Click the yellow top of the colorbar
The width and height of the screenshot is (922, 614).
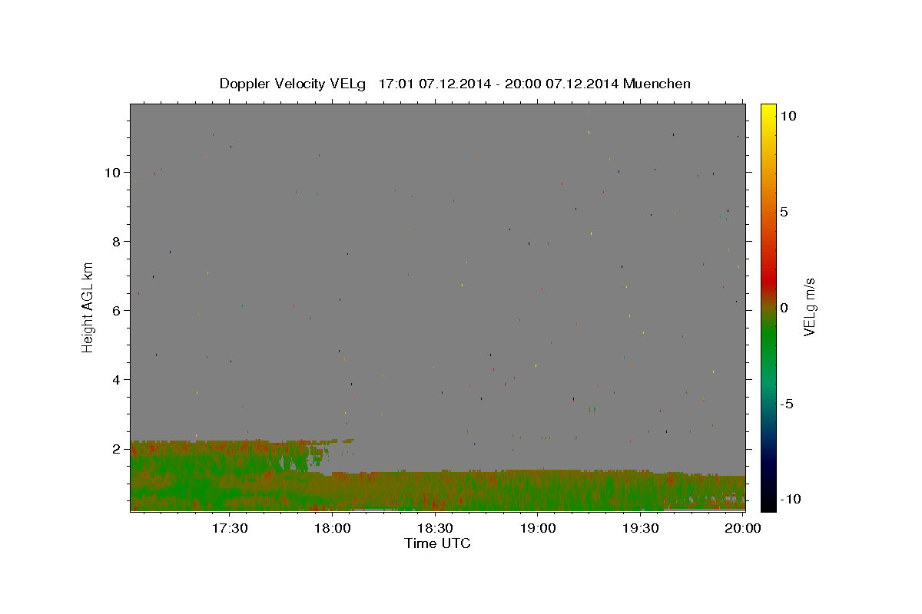coord(768,111)
